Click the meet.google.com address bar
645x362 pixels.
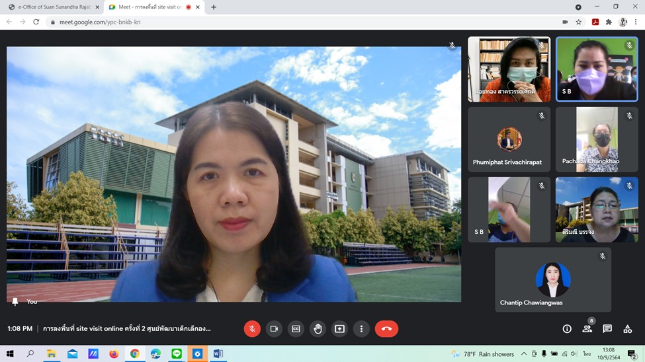point(265,22)
